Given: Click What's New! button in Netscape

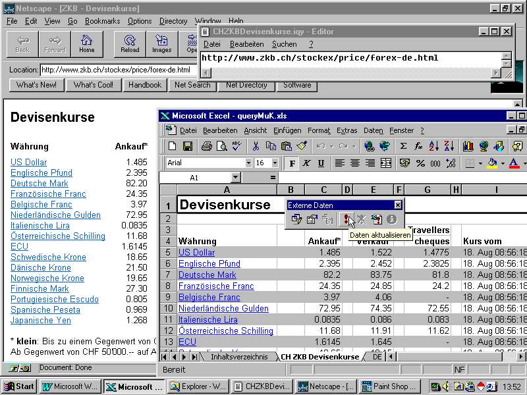Looking at the screenshot, I should click(x=36, y=85).
